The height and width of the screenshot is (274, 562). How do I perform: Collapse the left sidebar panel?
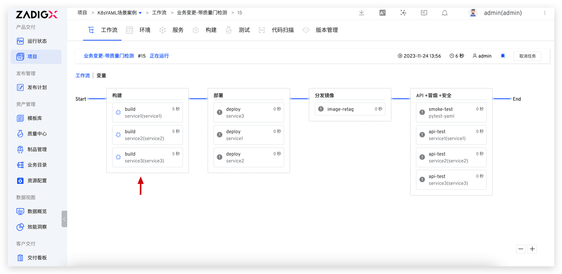pyautogui.click(x=65, y=219)
